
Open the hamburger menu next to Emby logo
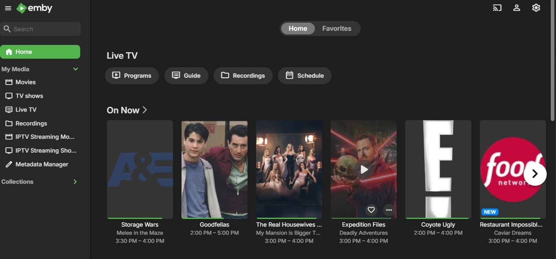(8, 8)
